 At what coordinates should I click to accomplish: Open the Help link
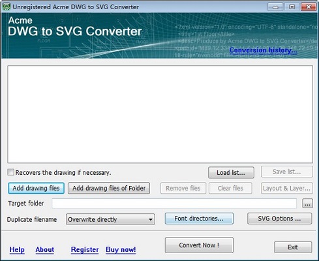click(17, 250)
